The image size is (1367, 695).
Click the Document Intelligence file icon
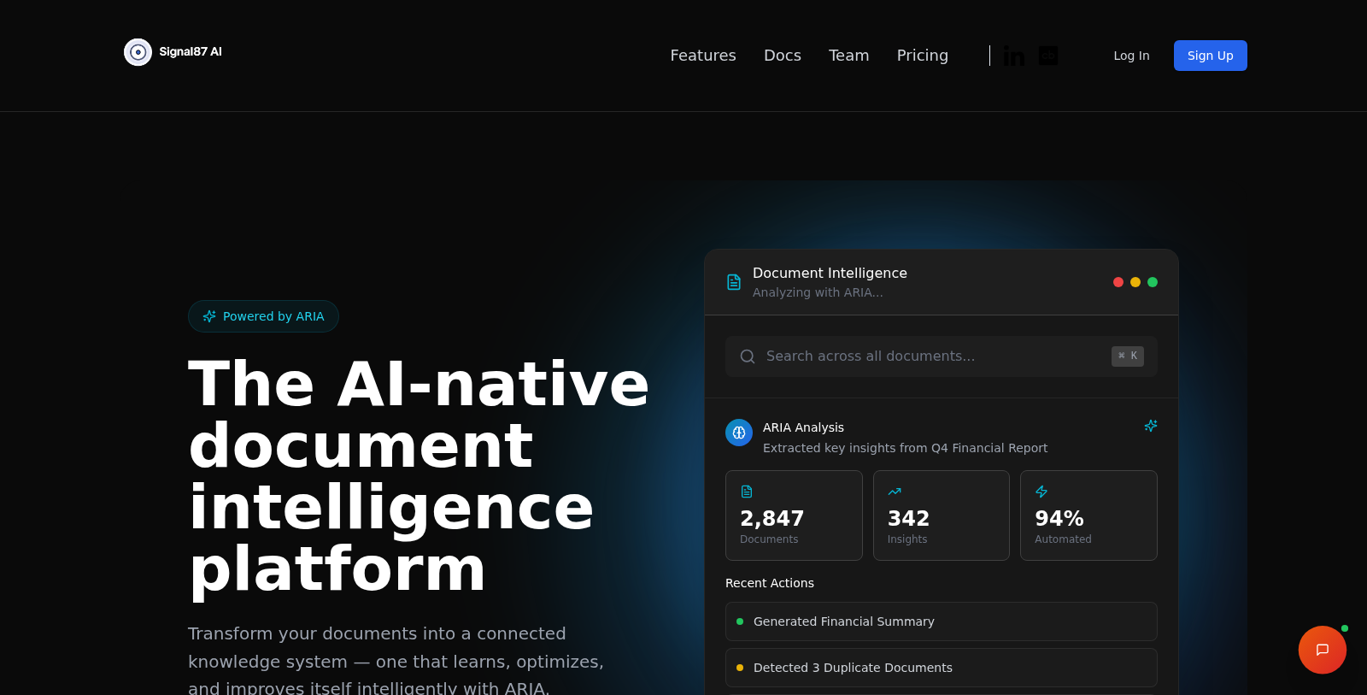click(x=734, y=282)
